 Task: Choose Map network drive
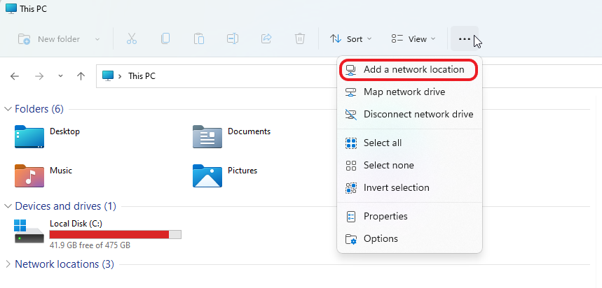pyautogui.click(x=404, y=92)
